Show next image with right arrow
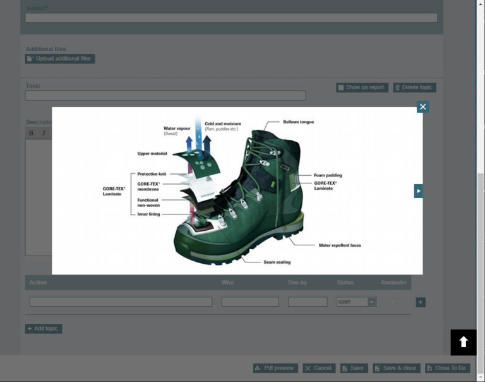This screenshot has width=485, height=382. click(x=418, y=191)
